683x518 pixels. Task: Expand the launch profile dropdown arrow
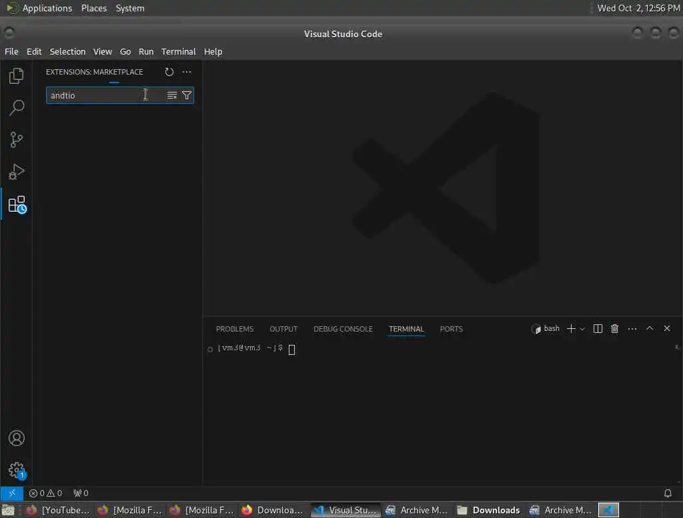click(x=582, y=329)
